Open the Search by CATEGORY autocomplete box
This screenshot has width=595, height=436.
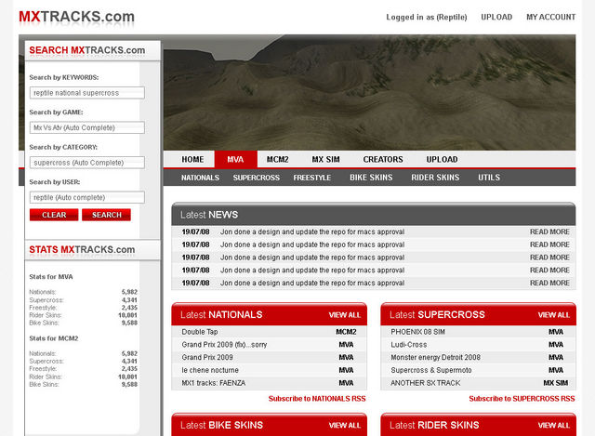(86, 163)
